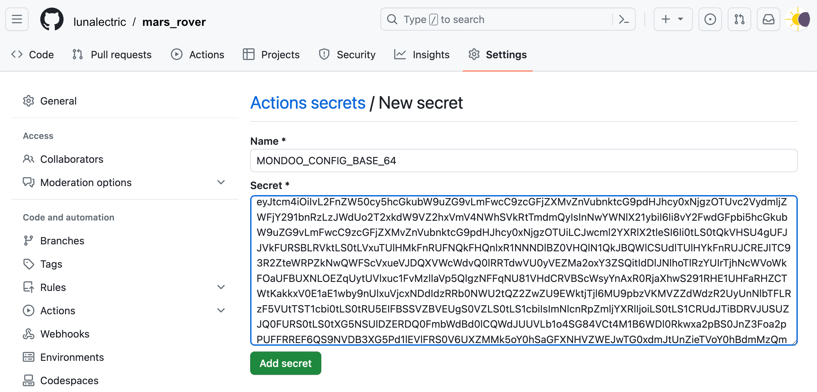Click the Add secret button

tap(285, 363)
